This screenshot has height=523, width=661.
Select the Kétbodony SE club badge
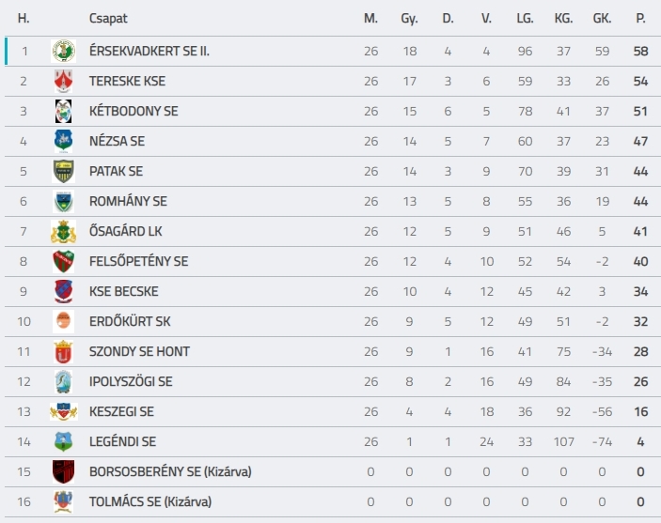click(x=63, y=111)
